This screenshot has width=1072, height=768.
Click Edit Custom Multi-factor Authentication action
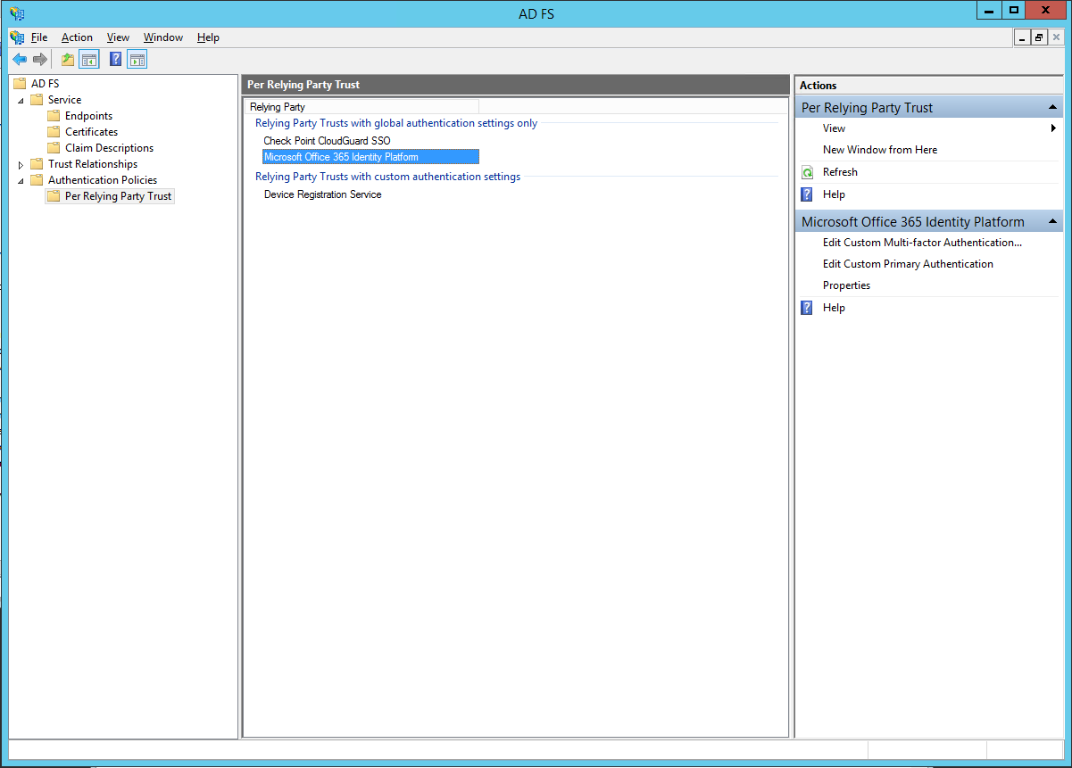pyautogui.click(x=922, y=243)
